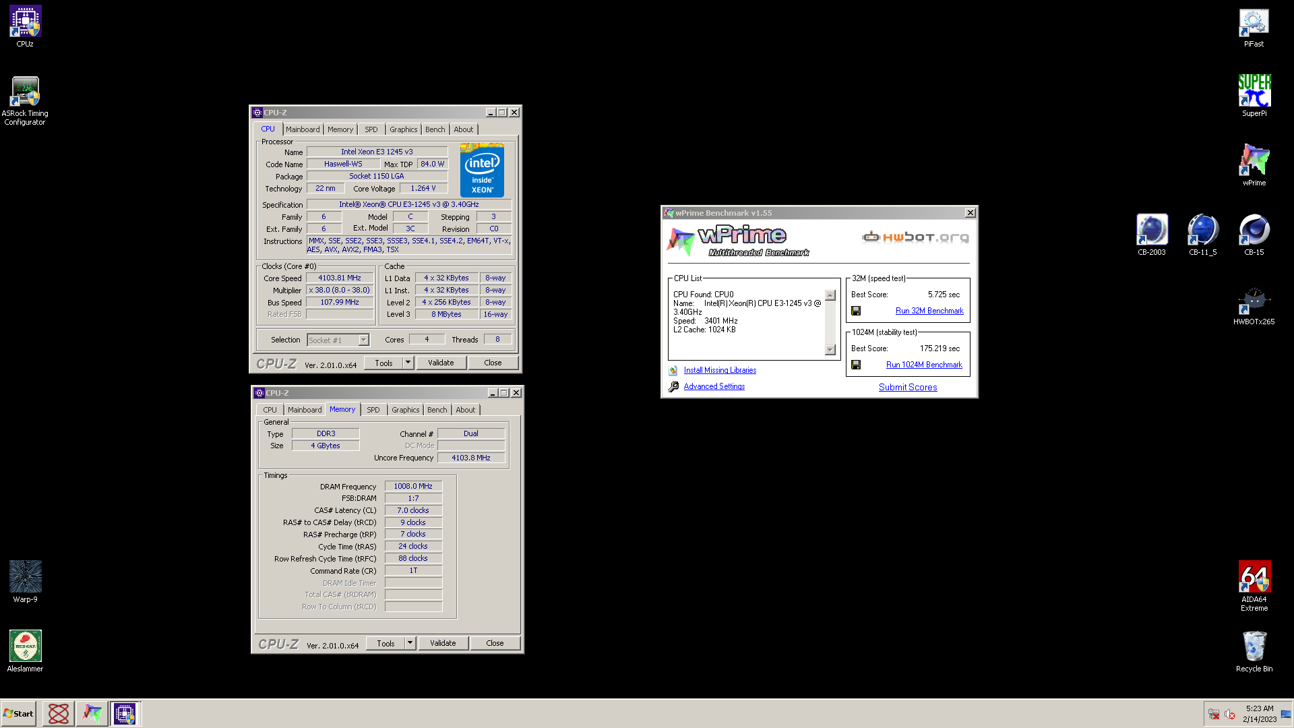Expand Tools dropdown arrow in upper CPU-Z
1294x728 pixels.
pyautogui.click(x=408, y=363)
